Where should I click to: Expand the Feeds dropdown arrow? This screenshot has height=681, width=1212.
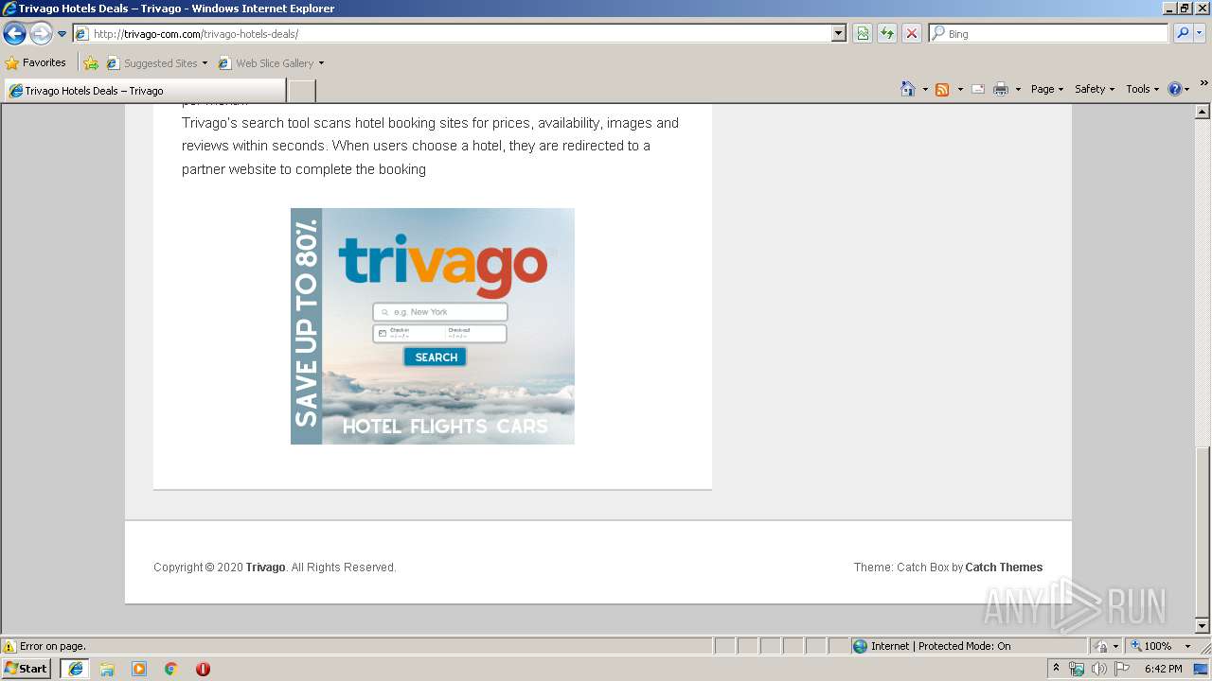[960, 89]
